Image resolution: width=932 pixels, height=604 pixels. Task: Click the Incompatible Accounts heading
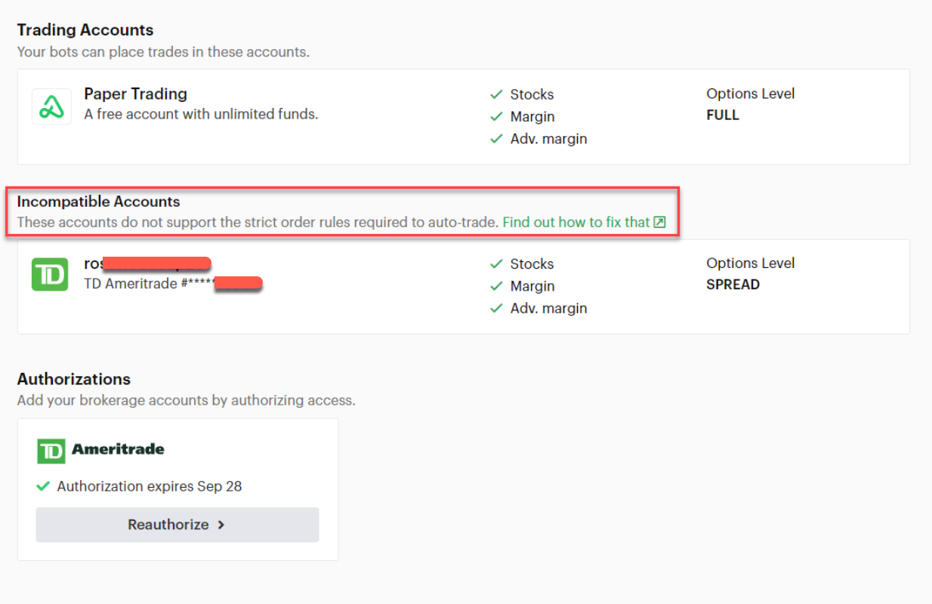point(98,202)
